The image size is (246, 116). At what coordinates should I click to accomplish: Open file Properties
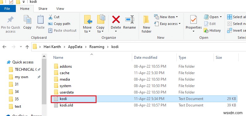coord(194,22)
